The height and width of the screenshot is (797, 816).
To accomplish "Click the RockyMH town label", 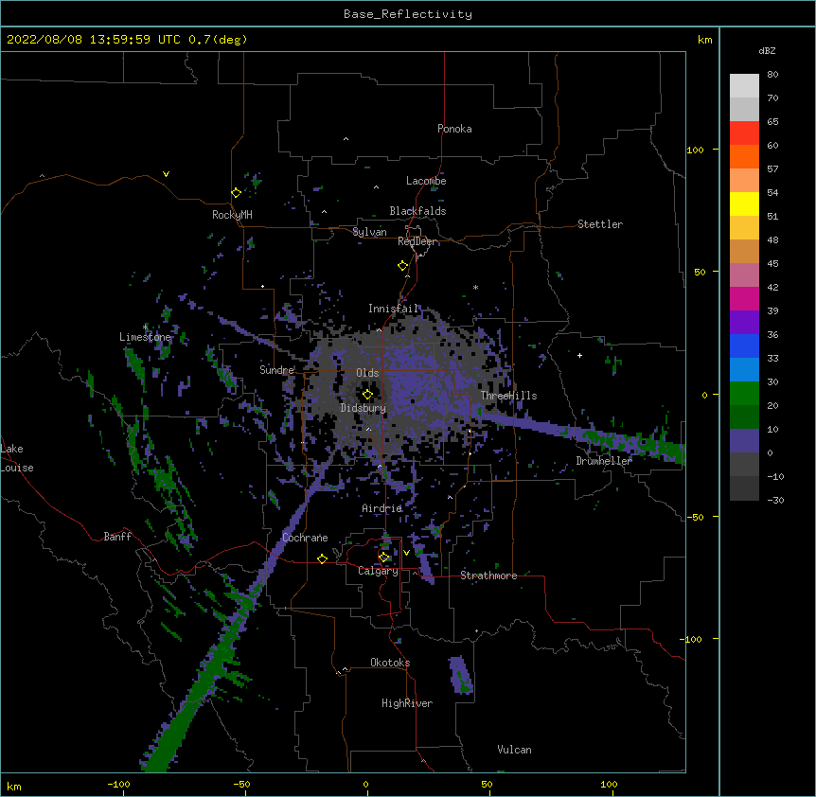I will coord(232,215).
